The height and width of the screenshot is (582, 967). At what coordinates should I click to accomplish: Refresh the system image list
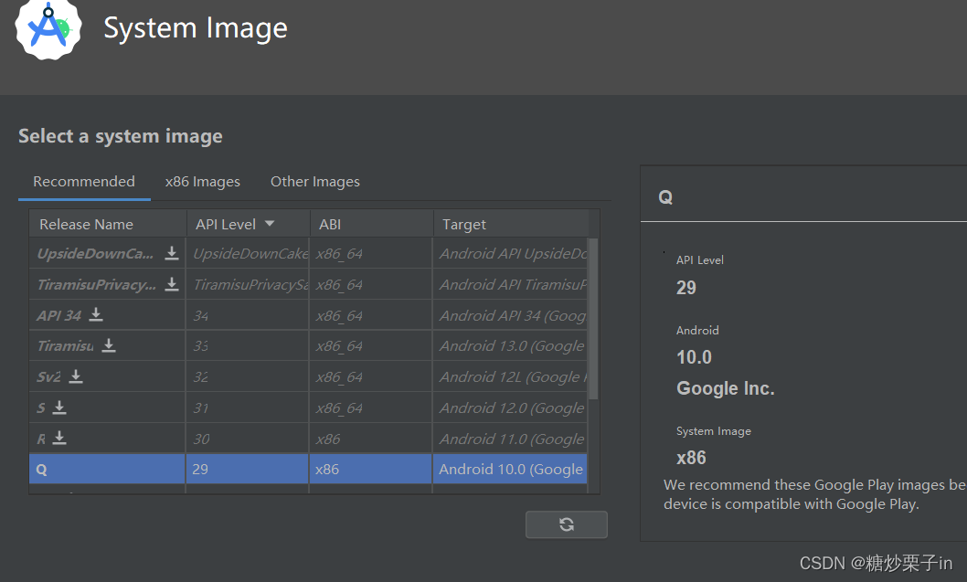click(567, 524)
